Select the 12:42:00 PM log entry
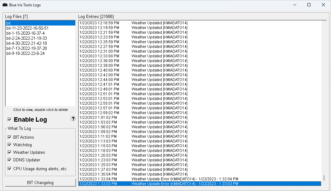331x191 pixels. tap(200, 75)
